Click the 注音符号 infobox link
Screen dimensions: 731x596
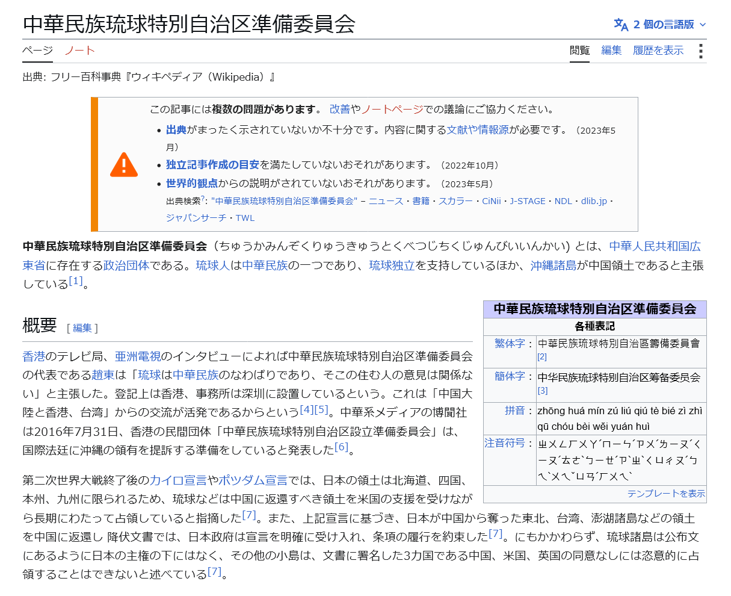coord(505,443)
